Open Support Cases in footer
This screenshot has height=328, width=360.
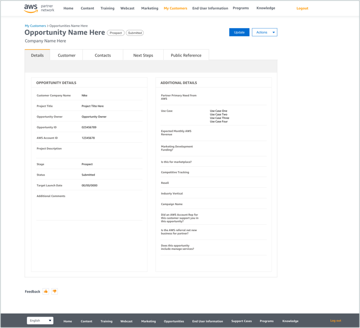coord(241,321)
